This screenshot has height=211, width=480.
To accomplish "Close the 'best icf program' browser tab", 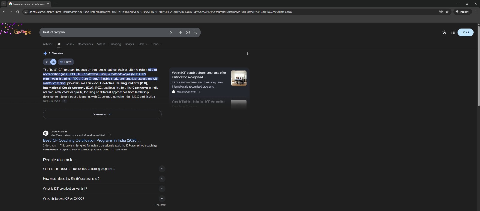I will tap(48, 4).
